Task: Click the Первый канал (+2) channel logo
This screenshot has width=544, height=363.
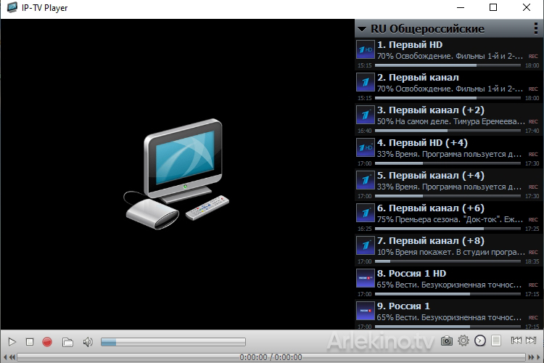Action: [x=366, y=115]
